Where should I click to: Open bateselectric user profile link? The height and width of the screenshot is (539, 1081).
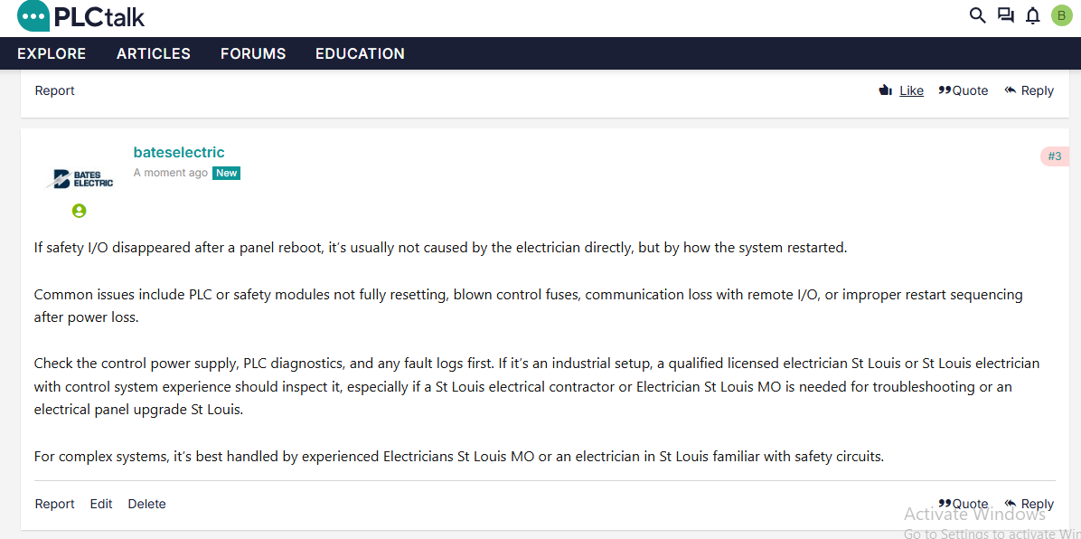coord(179,152)
